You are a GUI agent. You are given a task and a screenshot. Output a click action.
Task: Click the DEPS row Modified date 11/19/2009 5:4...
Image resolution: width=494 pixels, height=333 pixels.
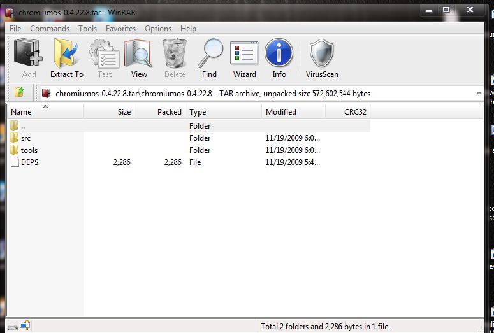pyautogui.click(x=293, y=162)
